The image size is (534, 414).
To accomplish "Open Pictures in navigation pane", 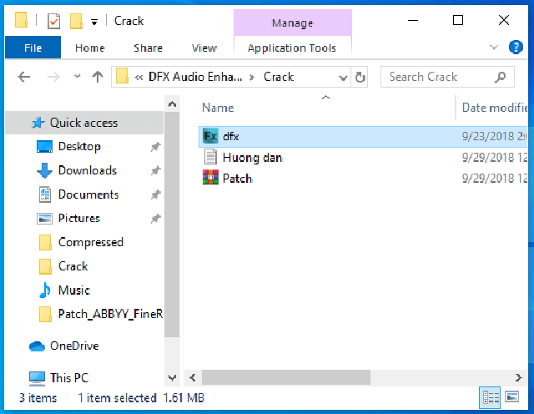I will (x=79, y=219).
